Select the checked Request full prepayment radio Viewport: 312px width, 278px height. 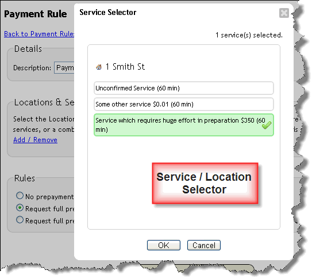[x=20, y=208]
